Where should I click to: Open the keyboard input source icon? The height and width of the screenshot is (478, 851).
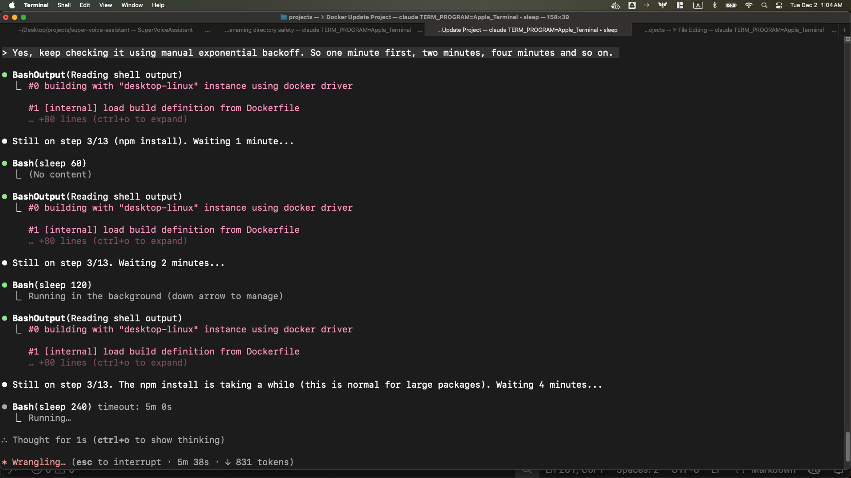click(x=698, y=5)
